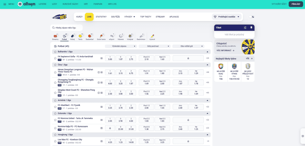Click the Upravit pencil icon
This screenshot has width=305, height=146.
[x=152, y=37]
